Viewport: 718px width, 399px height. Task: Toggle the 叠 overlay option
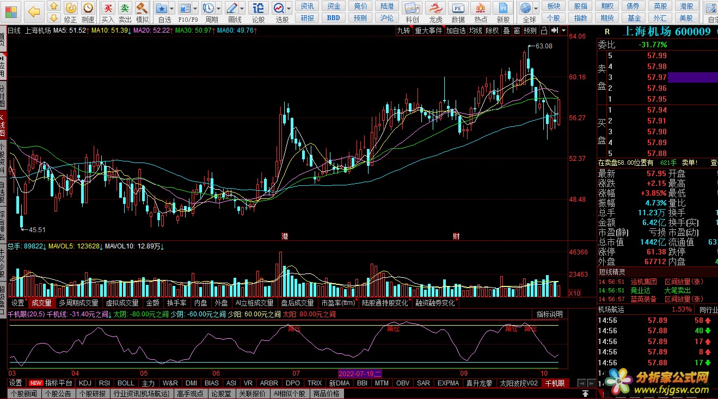506,30
